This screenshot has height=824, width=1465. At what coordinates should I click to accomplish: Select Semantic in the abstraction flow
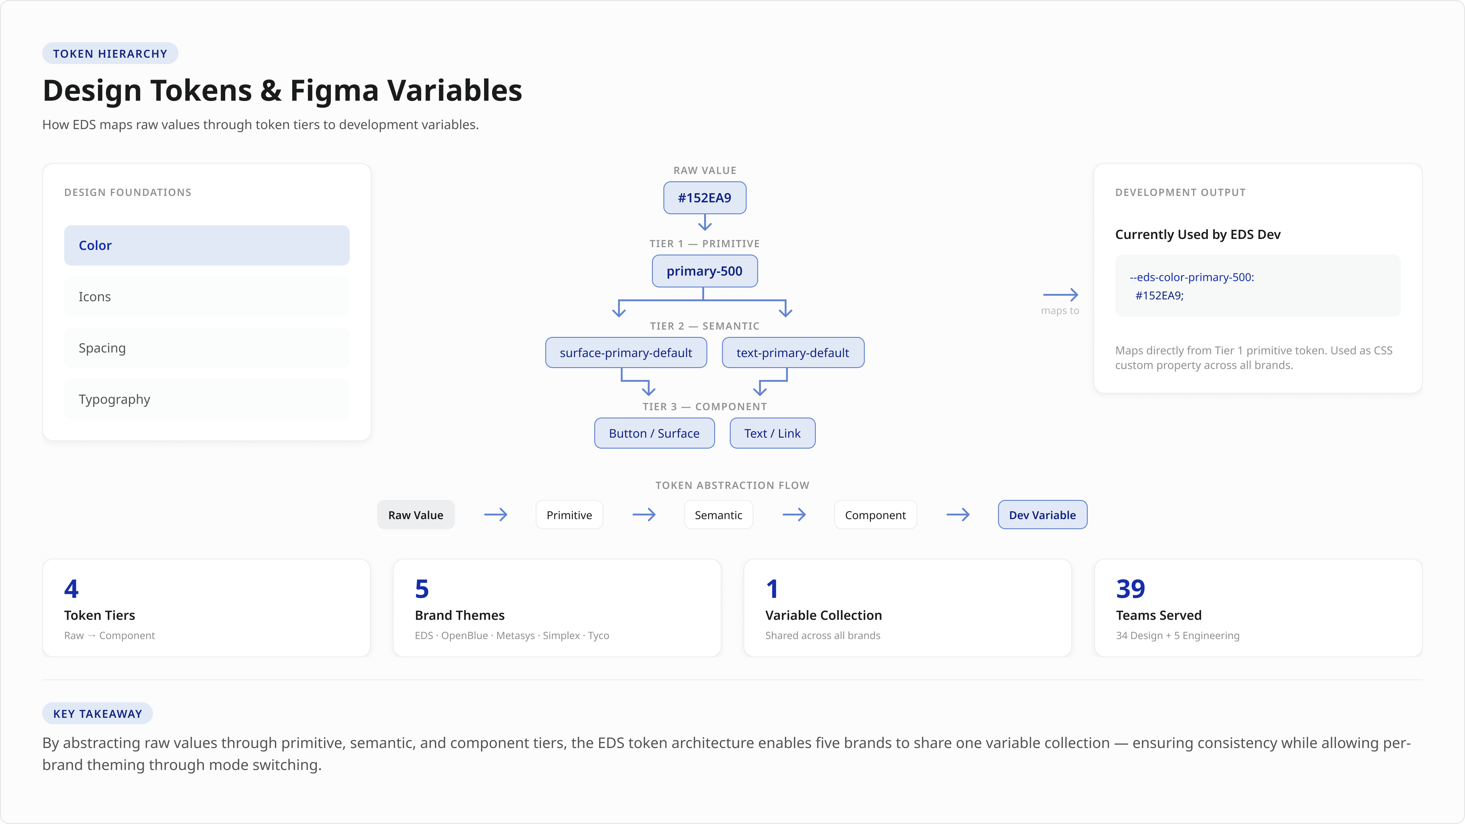pos(718,514)
